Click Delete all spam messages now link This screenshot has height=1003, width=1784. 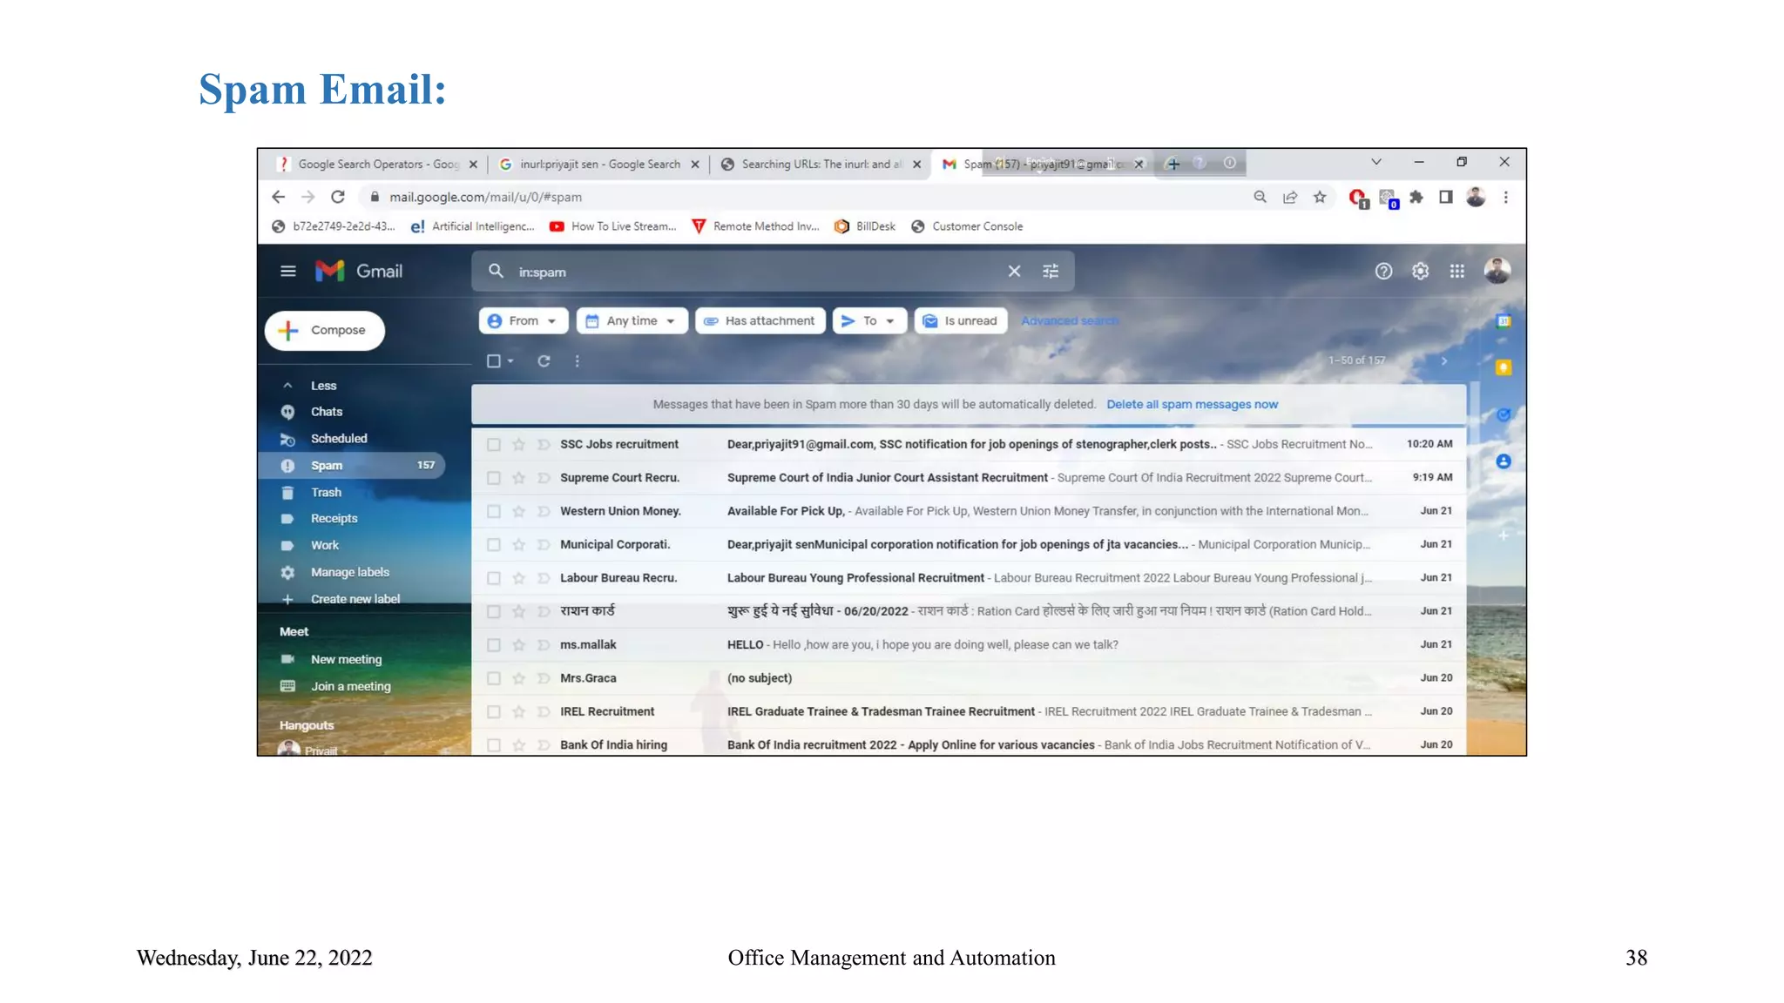tap(1192, 405)
